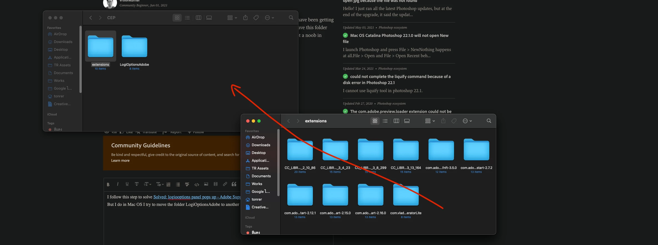This screenshot has height=245, width=658.
Task: Insert a bulleted list in editor
Action: [x=178, y=184]
